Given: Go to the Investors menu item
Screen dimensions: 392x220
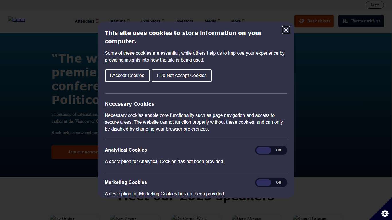Looking at the screenshot, I should pyautogui.click(x=184, y=21).
